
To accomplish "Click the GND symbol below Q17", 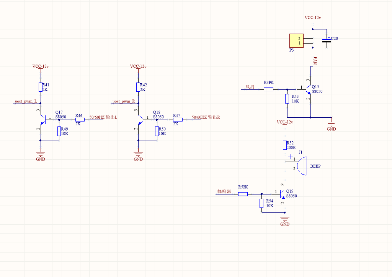I will pyautogui.click(x=40, y=155).
